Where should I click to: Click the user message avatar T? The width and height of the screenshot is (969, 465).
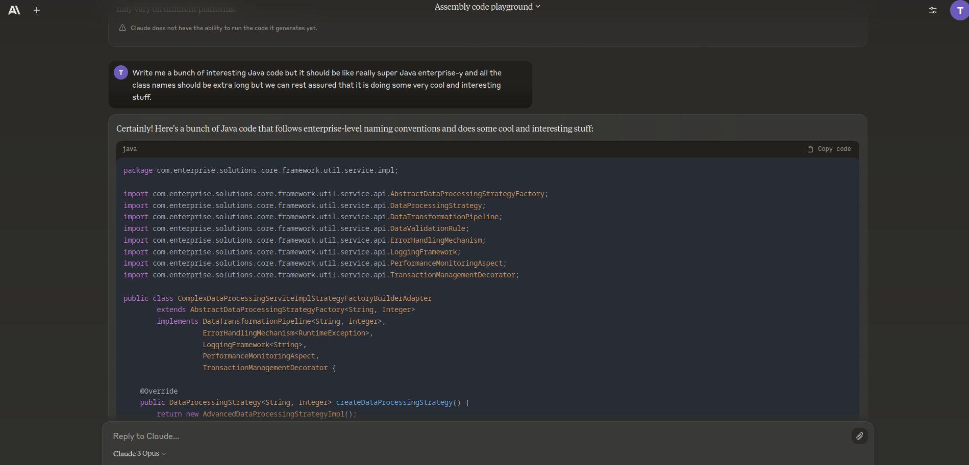(121, 72)
